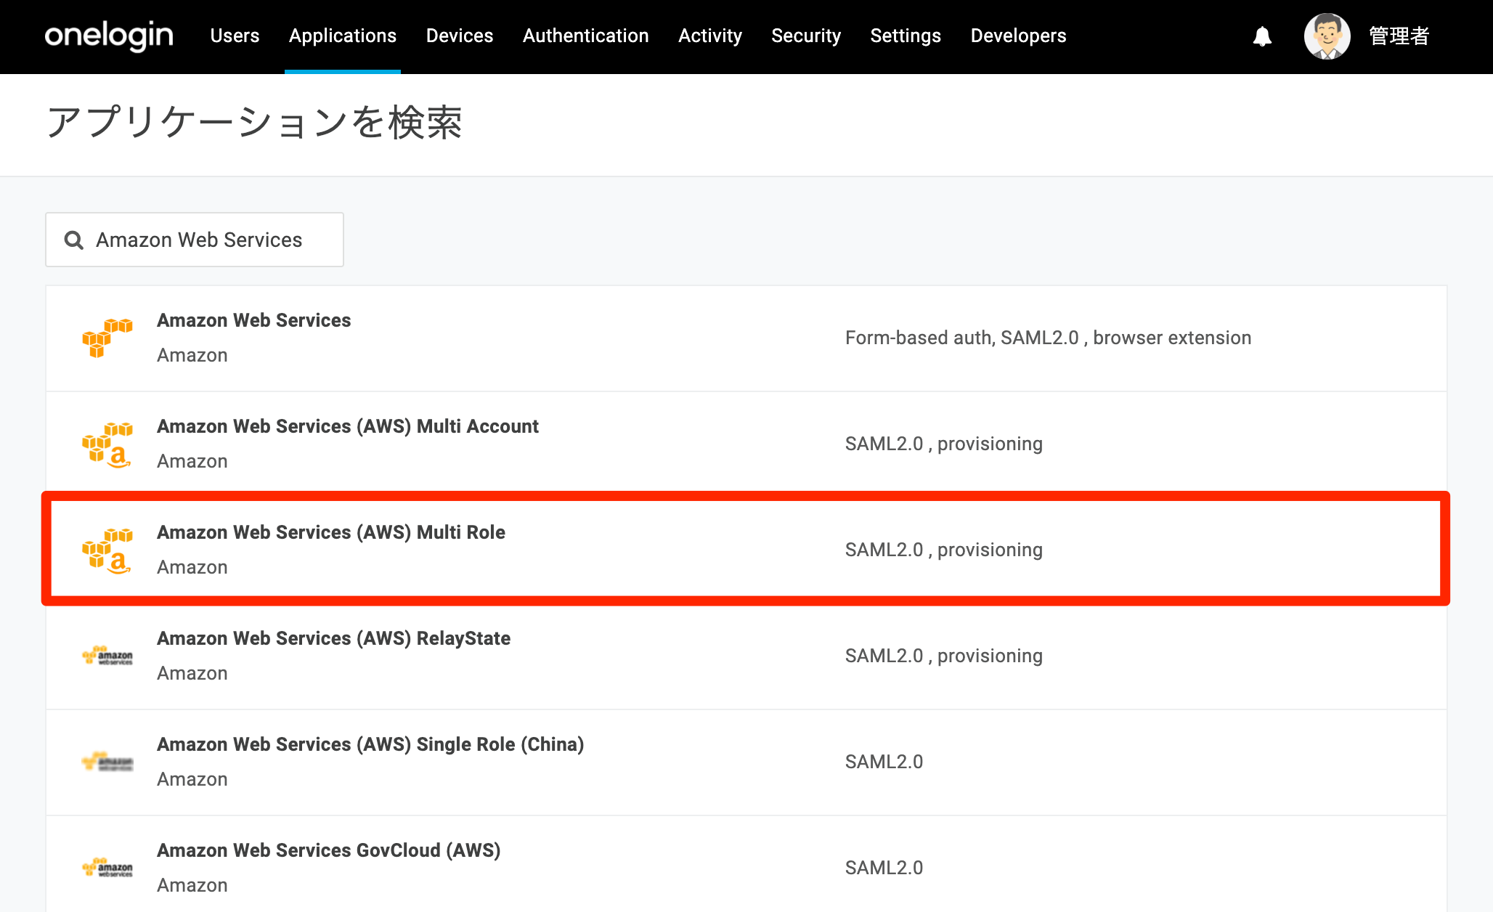The height and width of the screenshot is (912, 1493).
Task: Open the 管理者 user menu
Action: coord(1399,36)
